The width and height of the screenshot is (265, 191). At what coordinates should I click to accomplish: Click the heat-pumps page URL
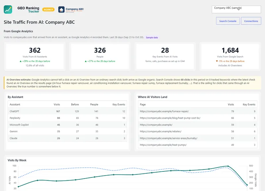coord(163,145)
